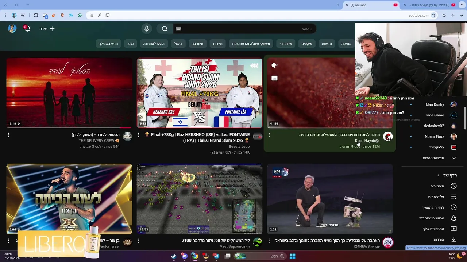Reload the page with refresh button
Screen dimensions: 467x262
tap(444, 15)
